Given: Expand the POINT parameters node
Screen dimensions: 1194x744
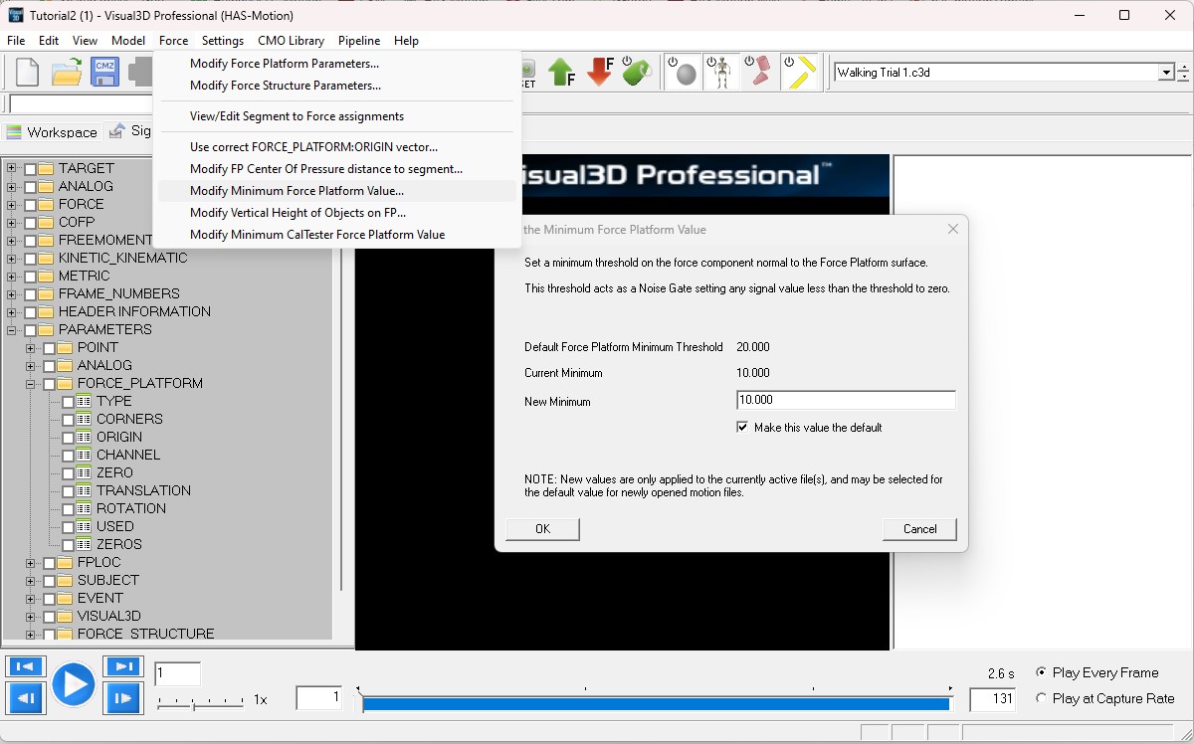Looking at the screenshot, I should [31, 347].
